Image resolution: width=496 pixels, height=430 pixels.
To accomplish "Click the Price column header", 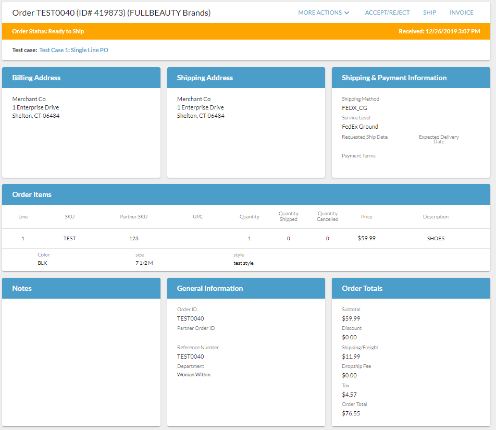I will [366, 217].
